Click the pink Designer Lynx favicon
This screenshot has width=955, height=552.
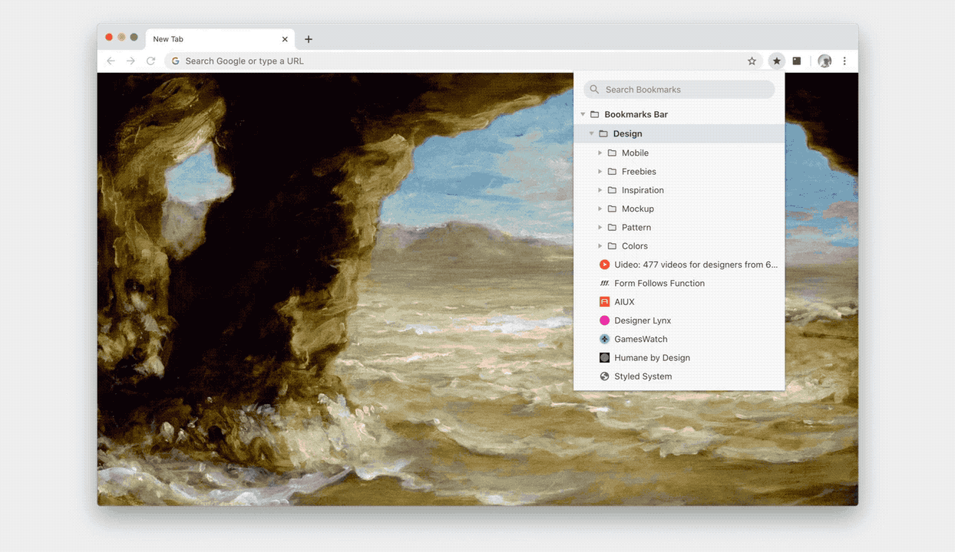[x=605, y=320]
